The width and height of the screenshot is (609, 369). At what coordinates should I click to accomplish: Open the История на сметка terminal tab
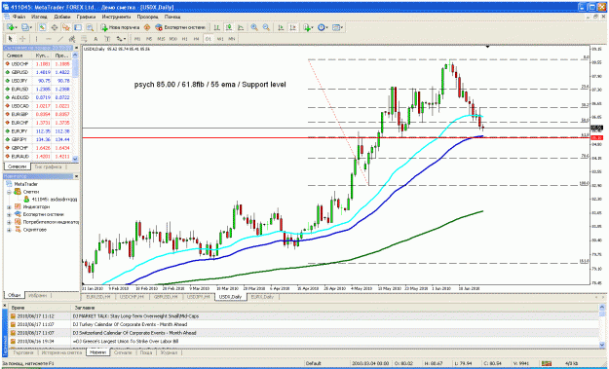coord(60,352)
